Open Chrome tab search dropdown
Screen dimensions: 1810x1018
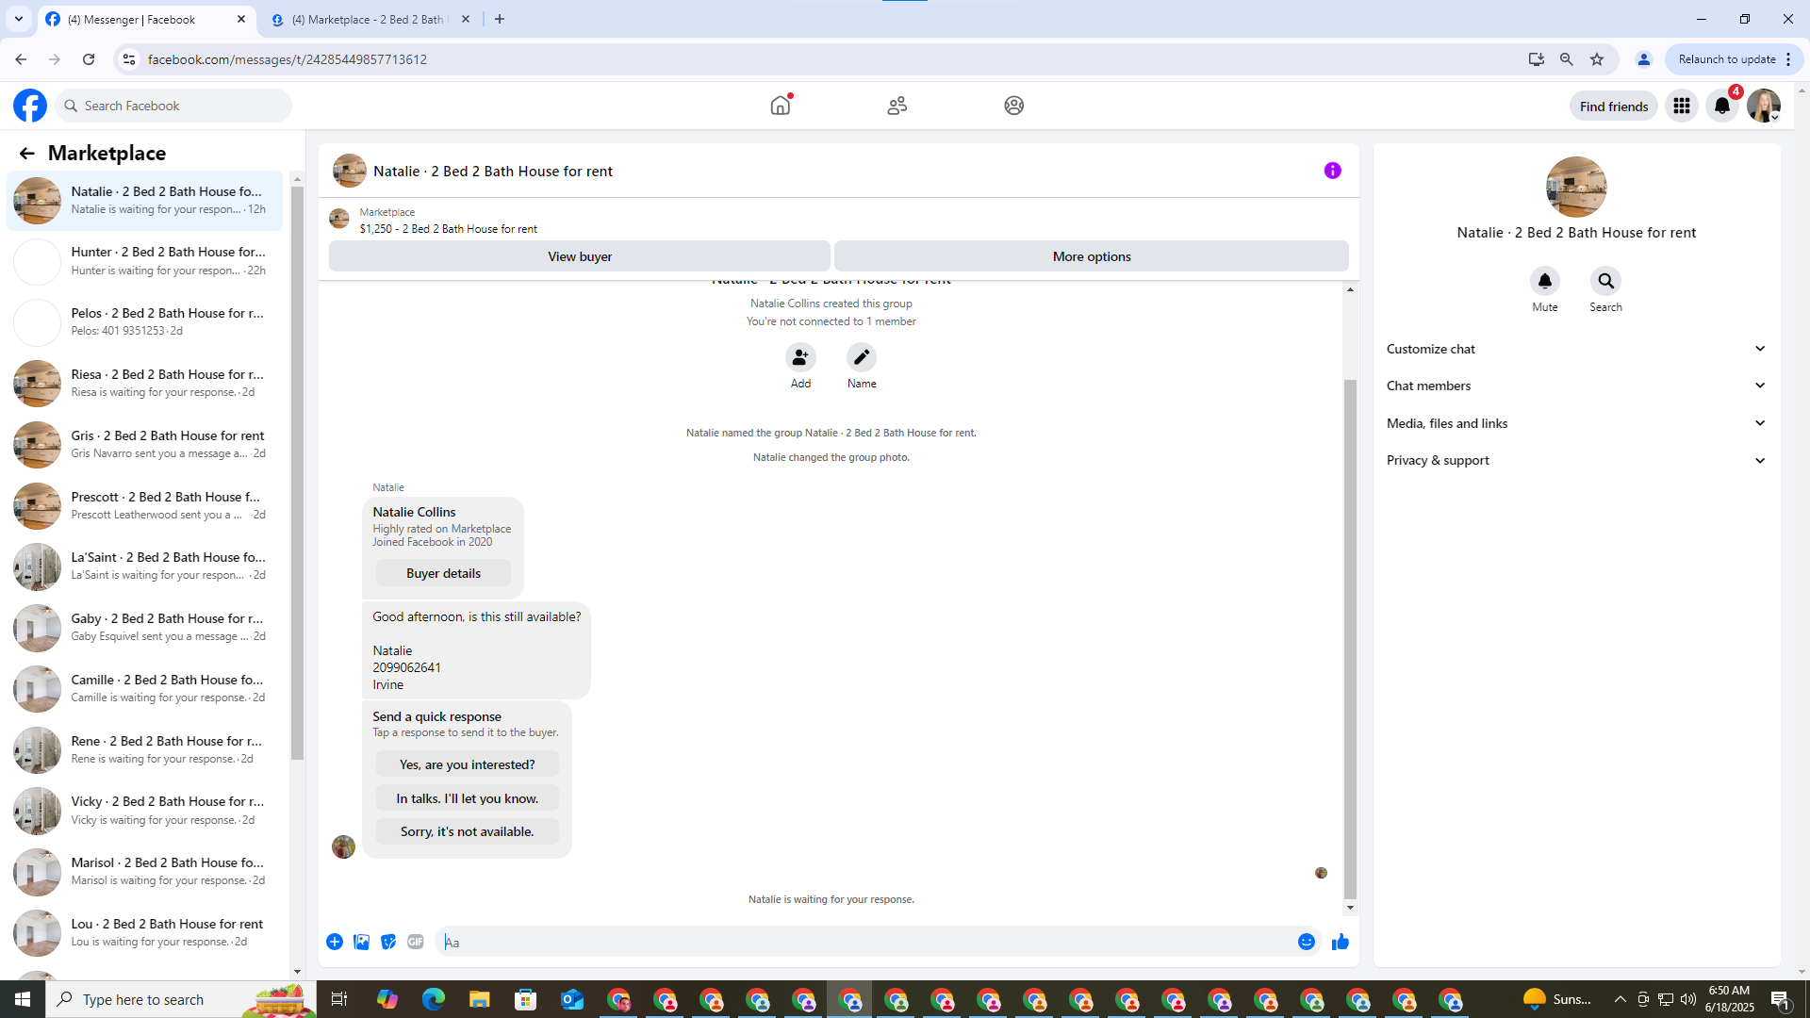[x=19, y=19]
